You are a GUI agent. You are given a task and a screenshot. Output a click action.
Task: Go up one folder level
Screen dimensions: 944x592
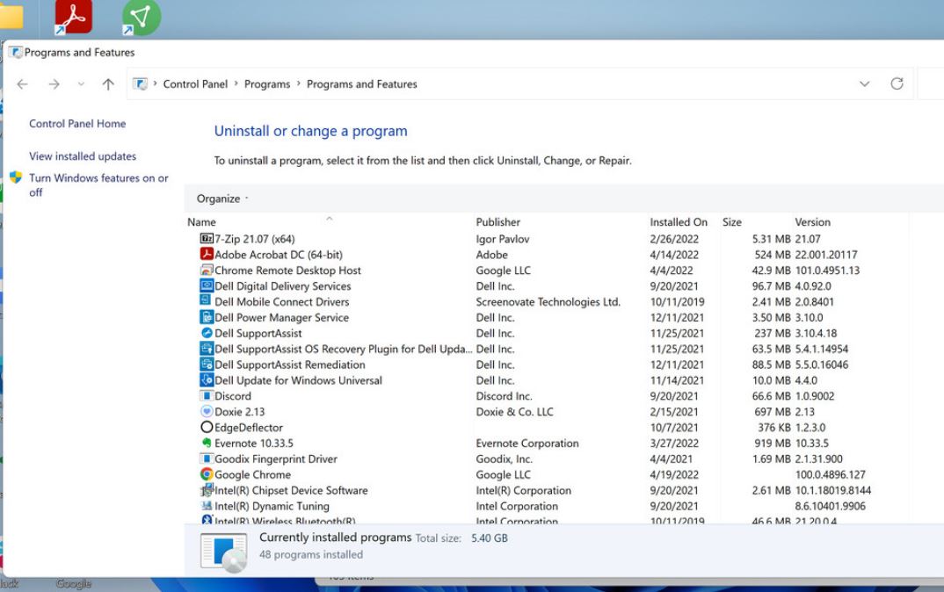tap(108, 84)
